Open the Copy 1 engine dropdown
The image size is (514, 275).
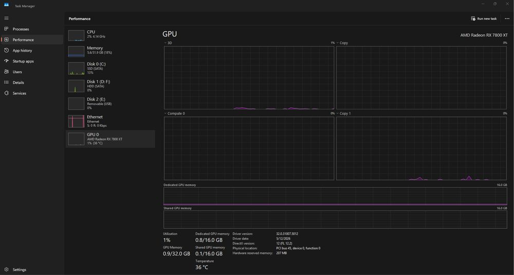pos(337,113)
